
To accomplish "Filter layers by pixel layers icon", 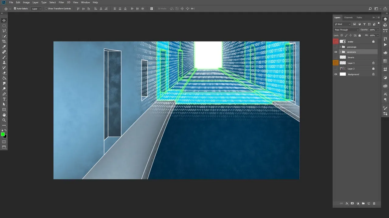I will (x=355, y=24).
